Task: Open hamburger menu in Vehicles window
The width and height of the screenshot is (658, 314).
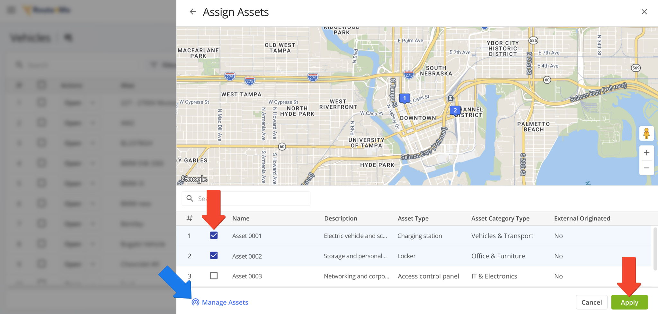Action: [x=11, y=10]
